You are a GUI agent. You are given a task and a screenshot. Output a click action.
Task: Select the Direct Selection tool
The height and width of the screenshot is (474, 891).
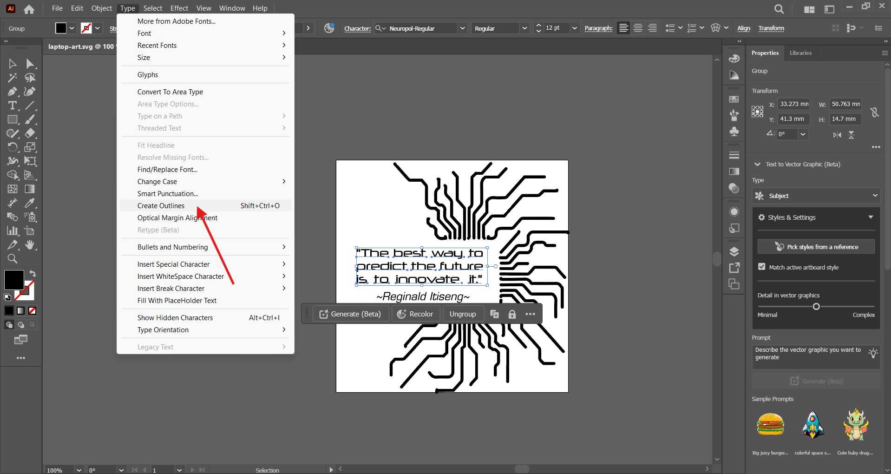30,64
